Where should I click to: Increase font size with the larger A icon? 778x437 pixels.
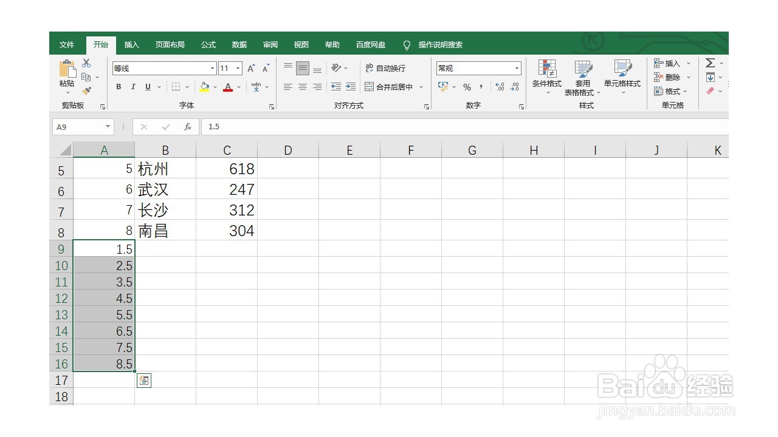(251, 69)
